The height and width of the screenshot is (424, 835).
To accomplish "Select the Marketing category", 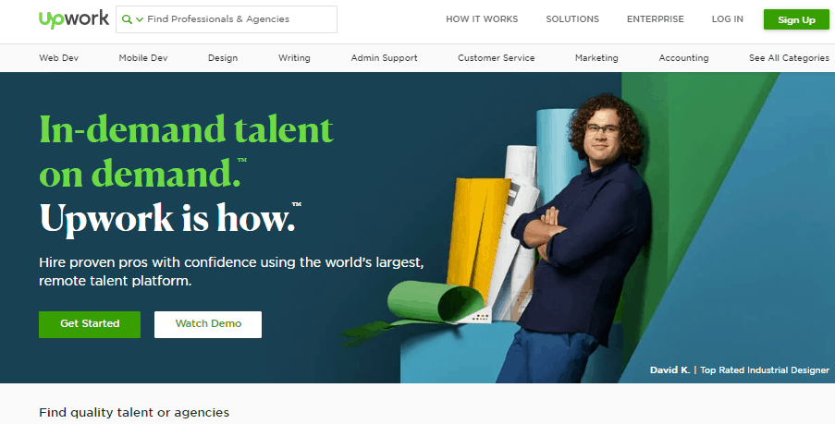I will pos(596,58).
